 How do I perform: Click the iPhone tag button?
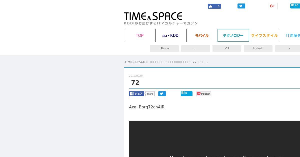(x=164, y=48)
